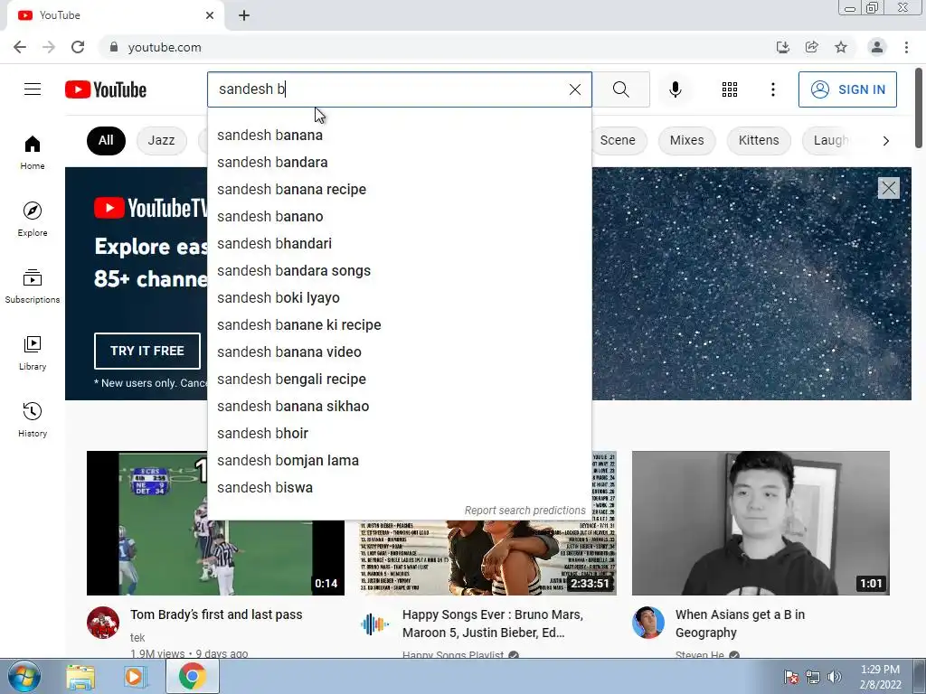
Task: Open 'When Asians get a B' video thumbnail
Action: (x=761, y=523)
